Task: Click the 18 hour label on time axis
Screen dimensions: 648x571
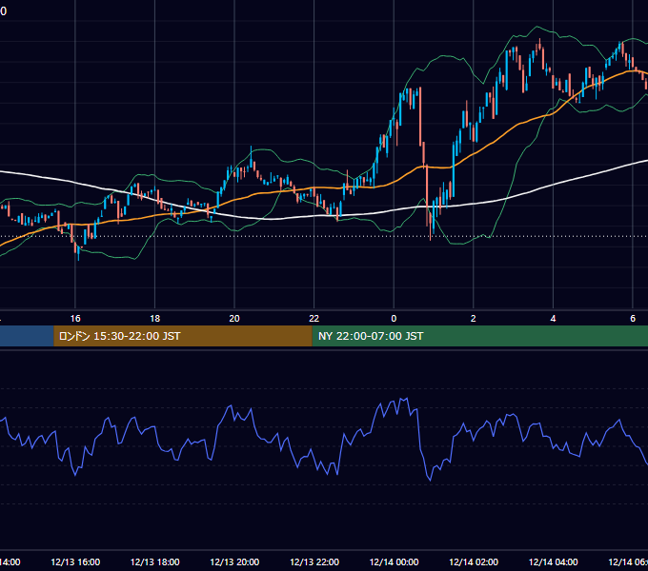Action: 155,319
